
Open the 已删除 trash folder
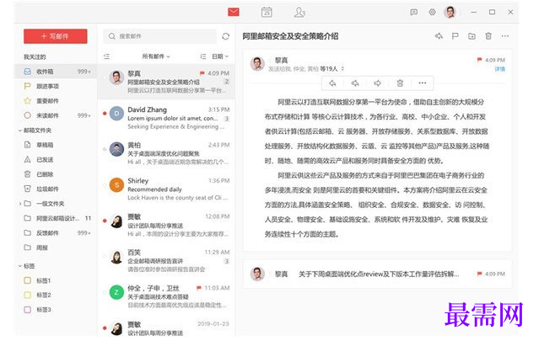(56, 174)
